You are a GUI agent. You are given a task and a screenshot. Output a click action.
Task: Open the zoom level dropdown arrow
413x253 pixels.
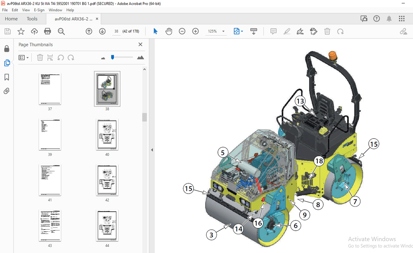tap(223, 32)
